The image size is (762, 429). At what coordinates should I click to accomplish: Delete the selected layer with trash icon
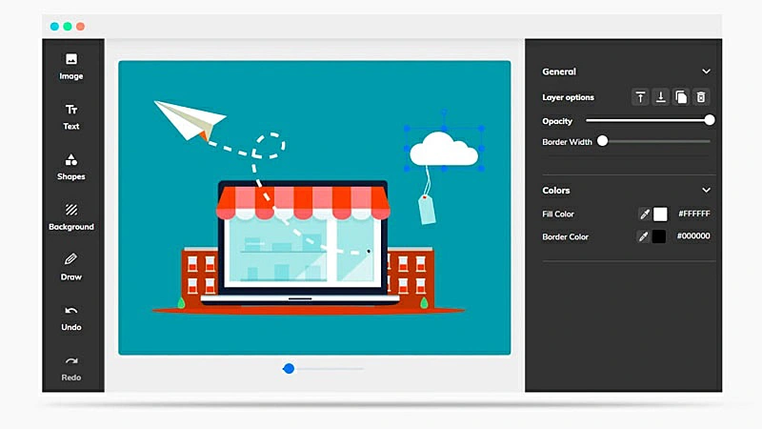click(701, 97)
